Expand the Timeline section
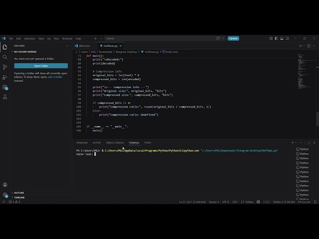This screenshot has width=319, height=239. 19,198
